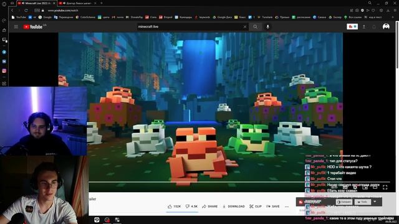
Task: Open the Google bookmark
Action: pos(45,17)
